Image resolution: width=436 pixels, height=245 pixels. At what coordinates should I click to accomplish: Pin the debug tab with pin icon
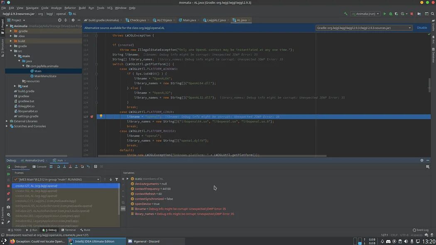(x=8, y=222)
